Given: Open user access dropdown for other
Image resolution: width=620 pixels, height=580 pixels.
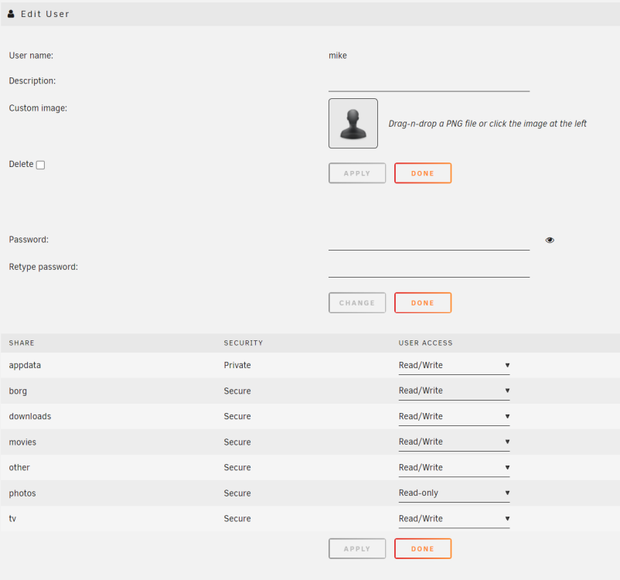Looking at the screenshot, I should 454,468.
